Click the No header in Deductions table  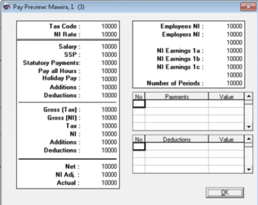[x=139, y=139]
